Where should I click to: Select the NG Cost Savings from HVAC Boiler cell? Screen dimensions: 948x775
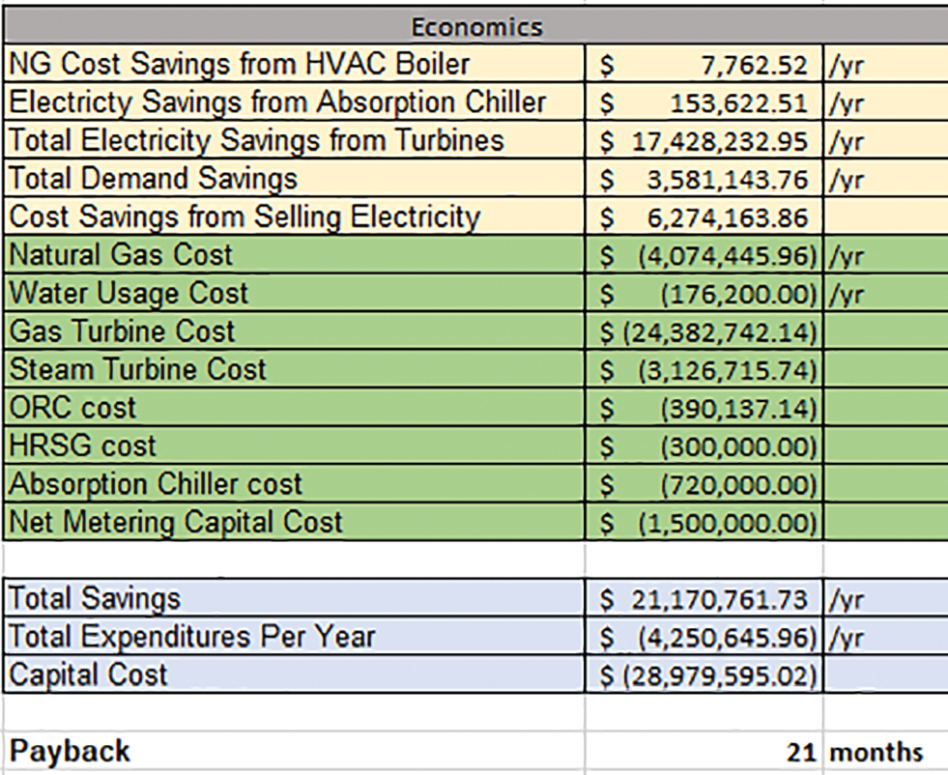[x=239, y=64]
